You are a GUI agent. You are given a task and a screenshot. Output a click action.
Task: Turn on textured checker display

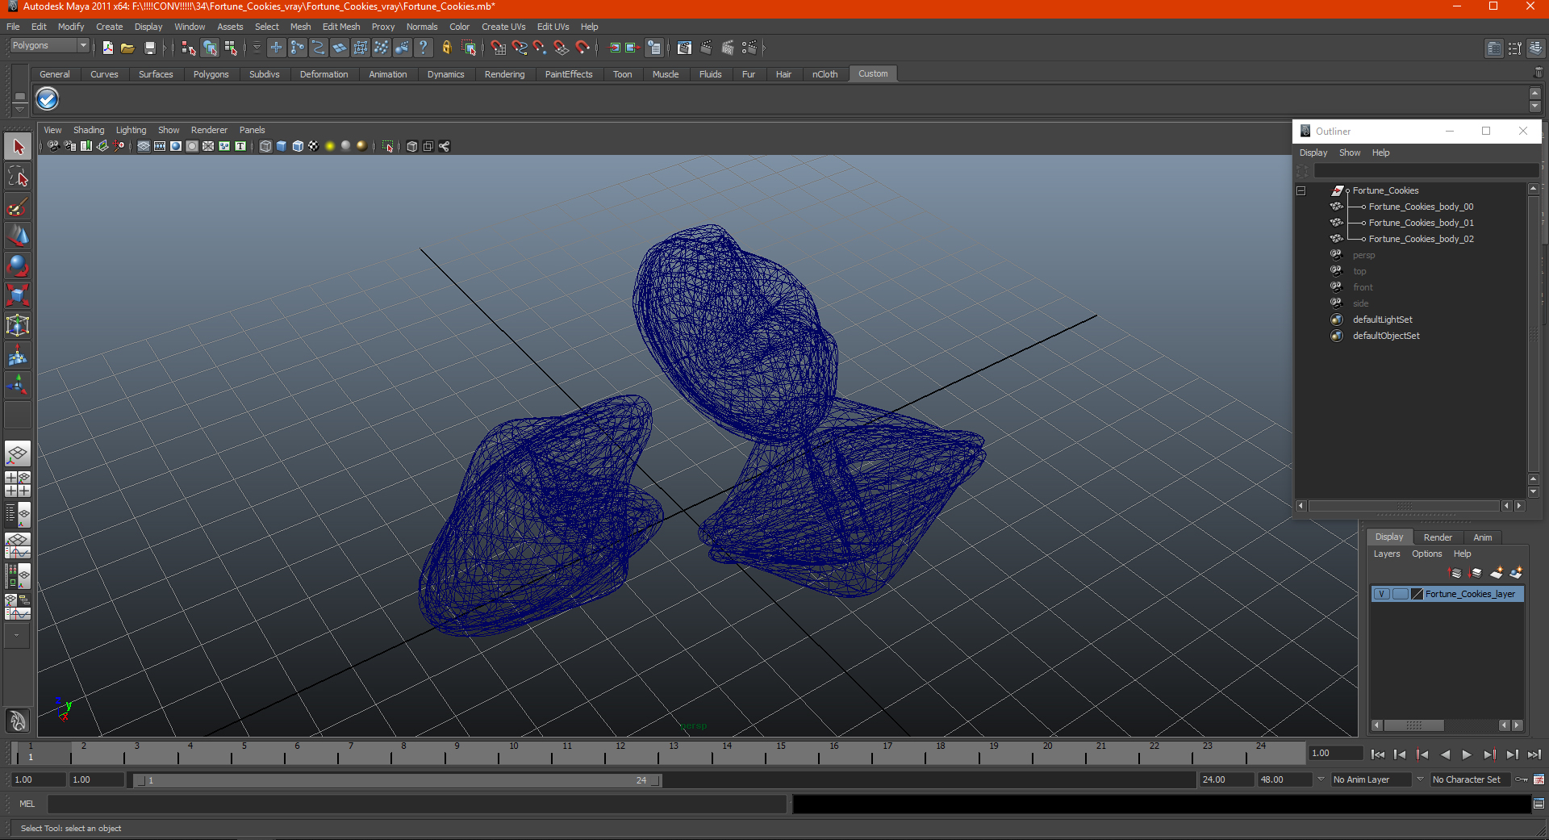[314, 146]
